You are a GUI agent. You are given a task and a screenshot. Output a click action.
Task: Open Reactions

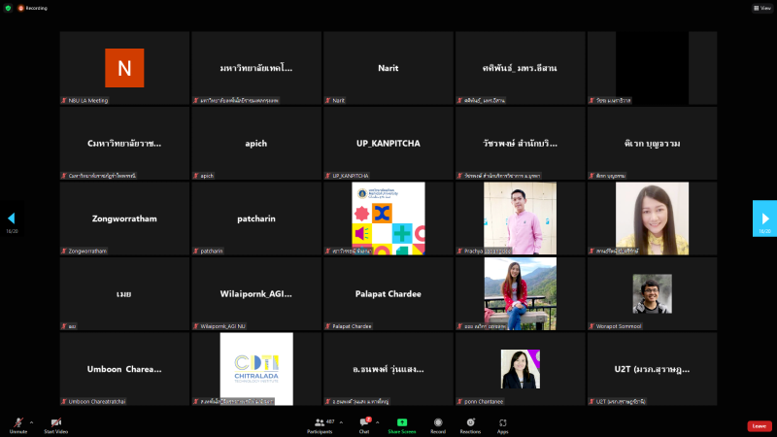470,423
